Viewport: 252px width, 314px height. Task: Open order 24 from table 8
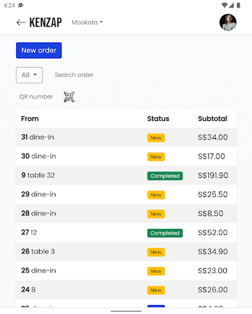(28, 290)
